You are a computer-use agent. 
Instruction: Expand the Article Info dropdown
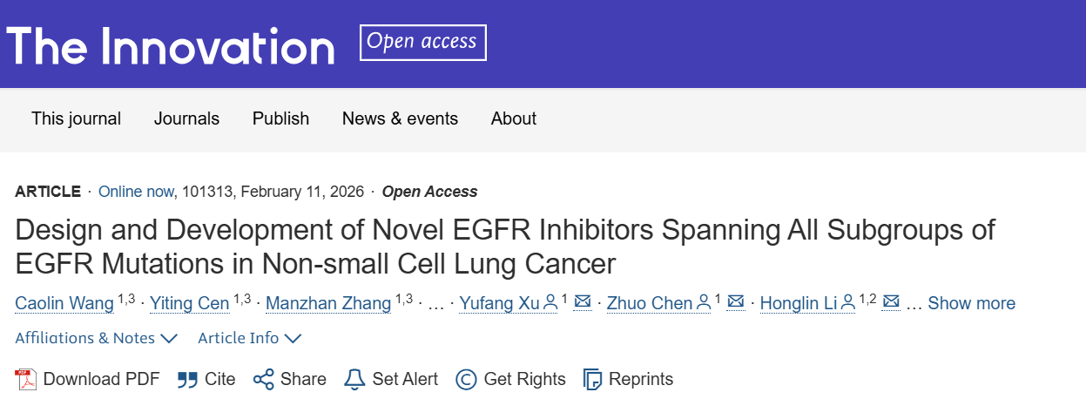pos(250,338)
